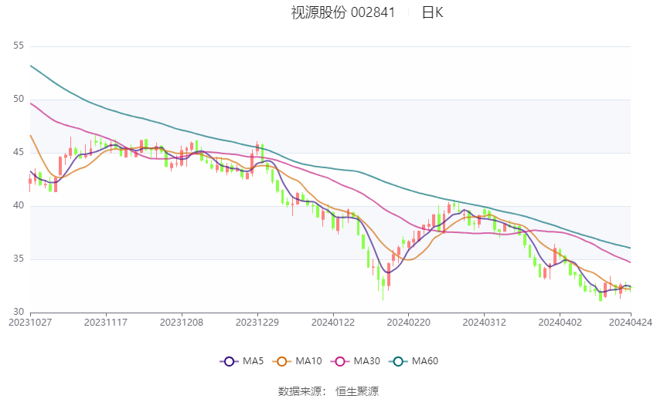Toggle MA30 series via its legend text
Screen dimensions: 657x399
click(x=365, y=361)
